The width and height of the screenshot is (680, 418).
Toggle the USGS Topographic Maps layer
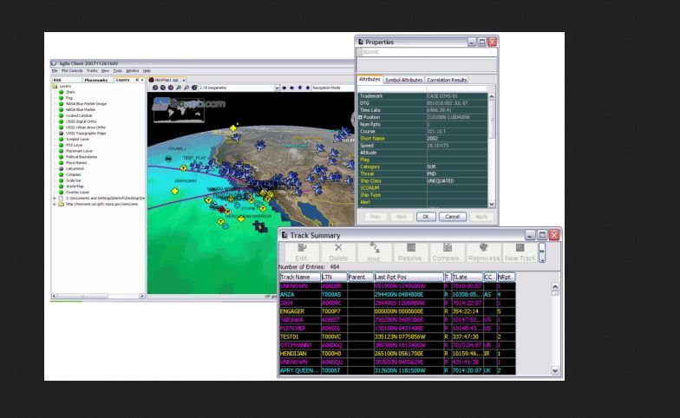click(x=62, y=134)
